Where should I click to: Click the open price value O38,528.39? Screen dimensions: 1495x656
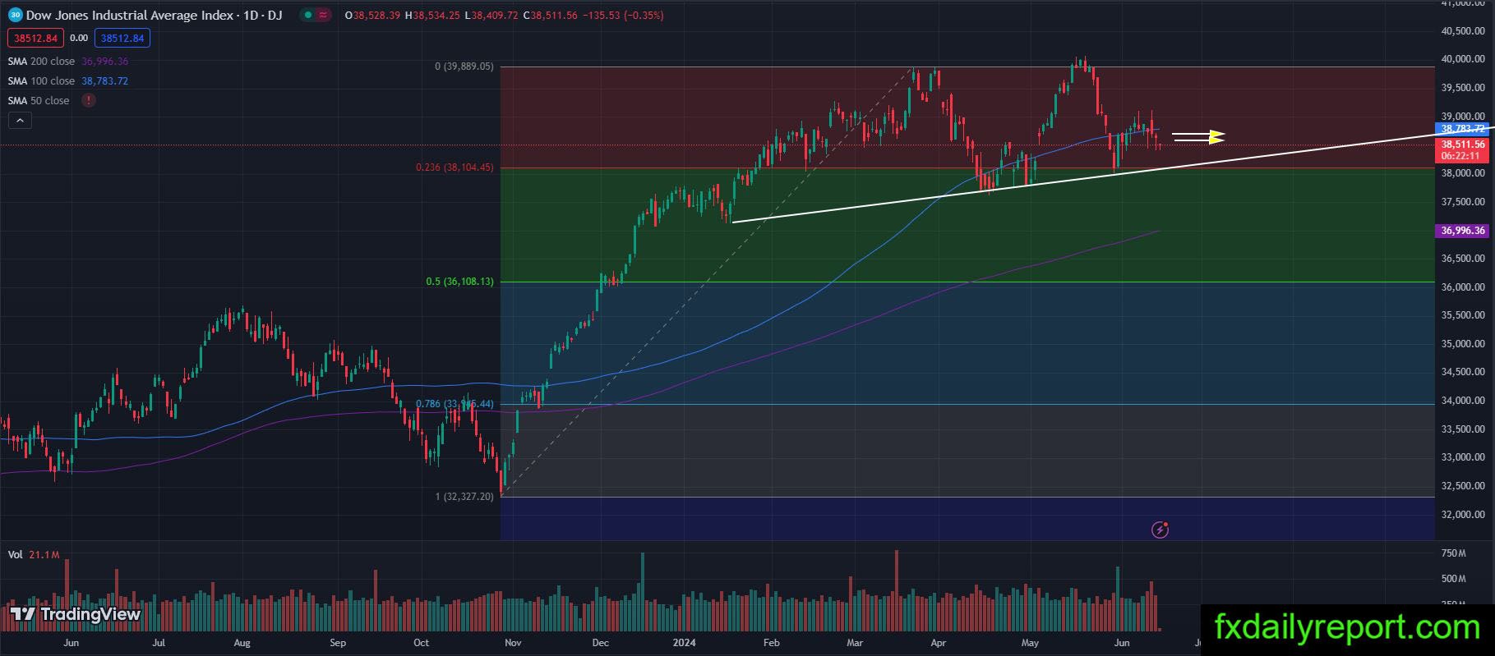(373, 16)
